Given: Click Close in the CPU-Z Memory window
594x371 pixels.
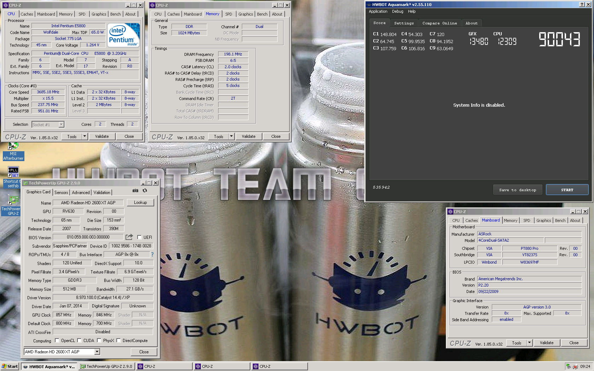Looking at the screenshot, I should (276, 136).
